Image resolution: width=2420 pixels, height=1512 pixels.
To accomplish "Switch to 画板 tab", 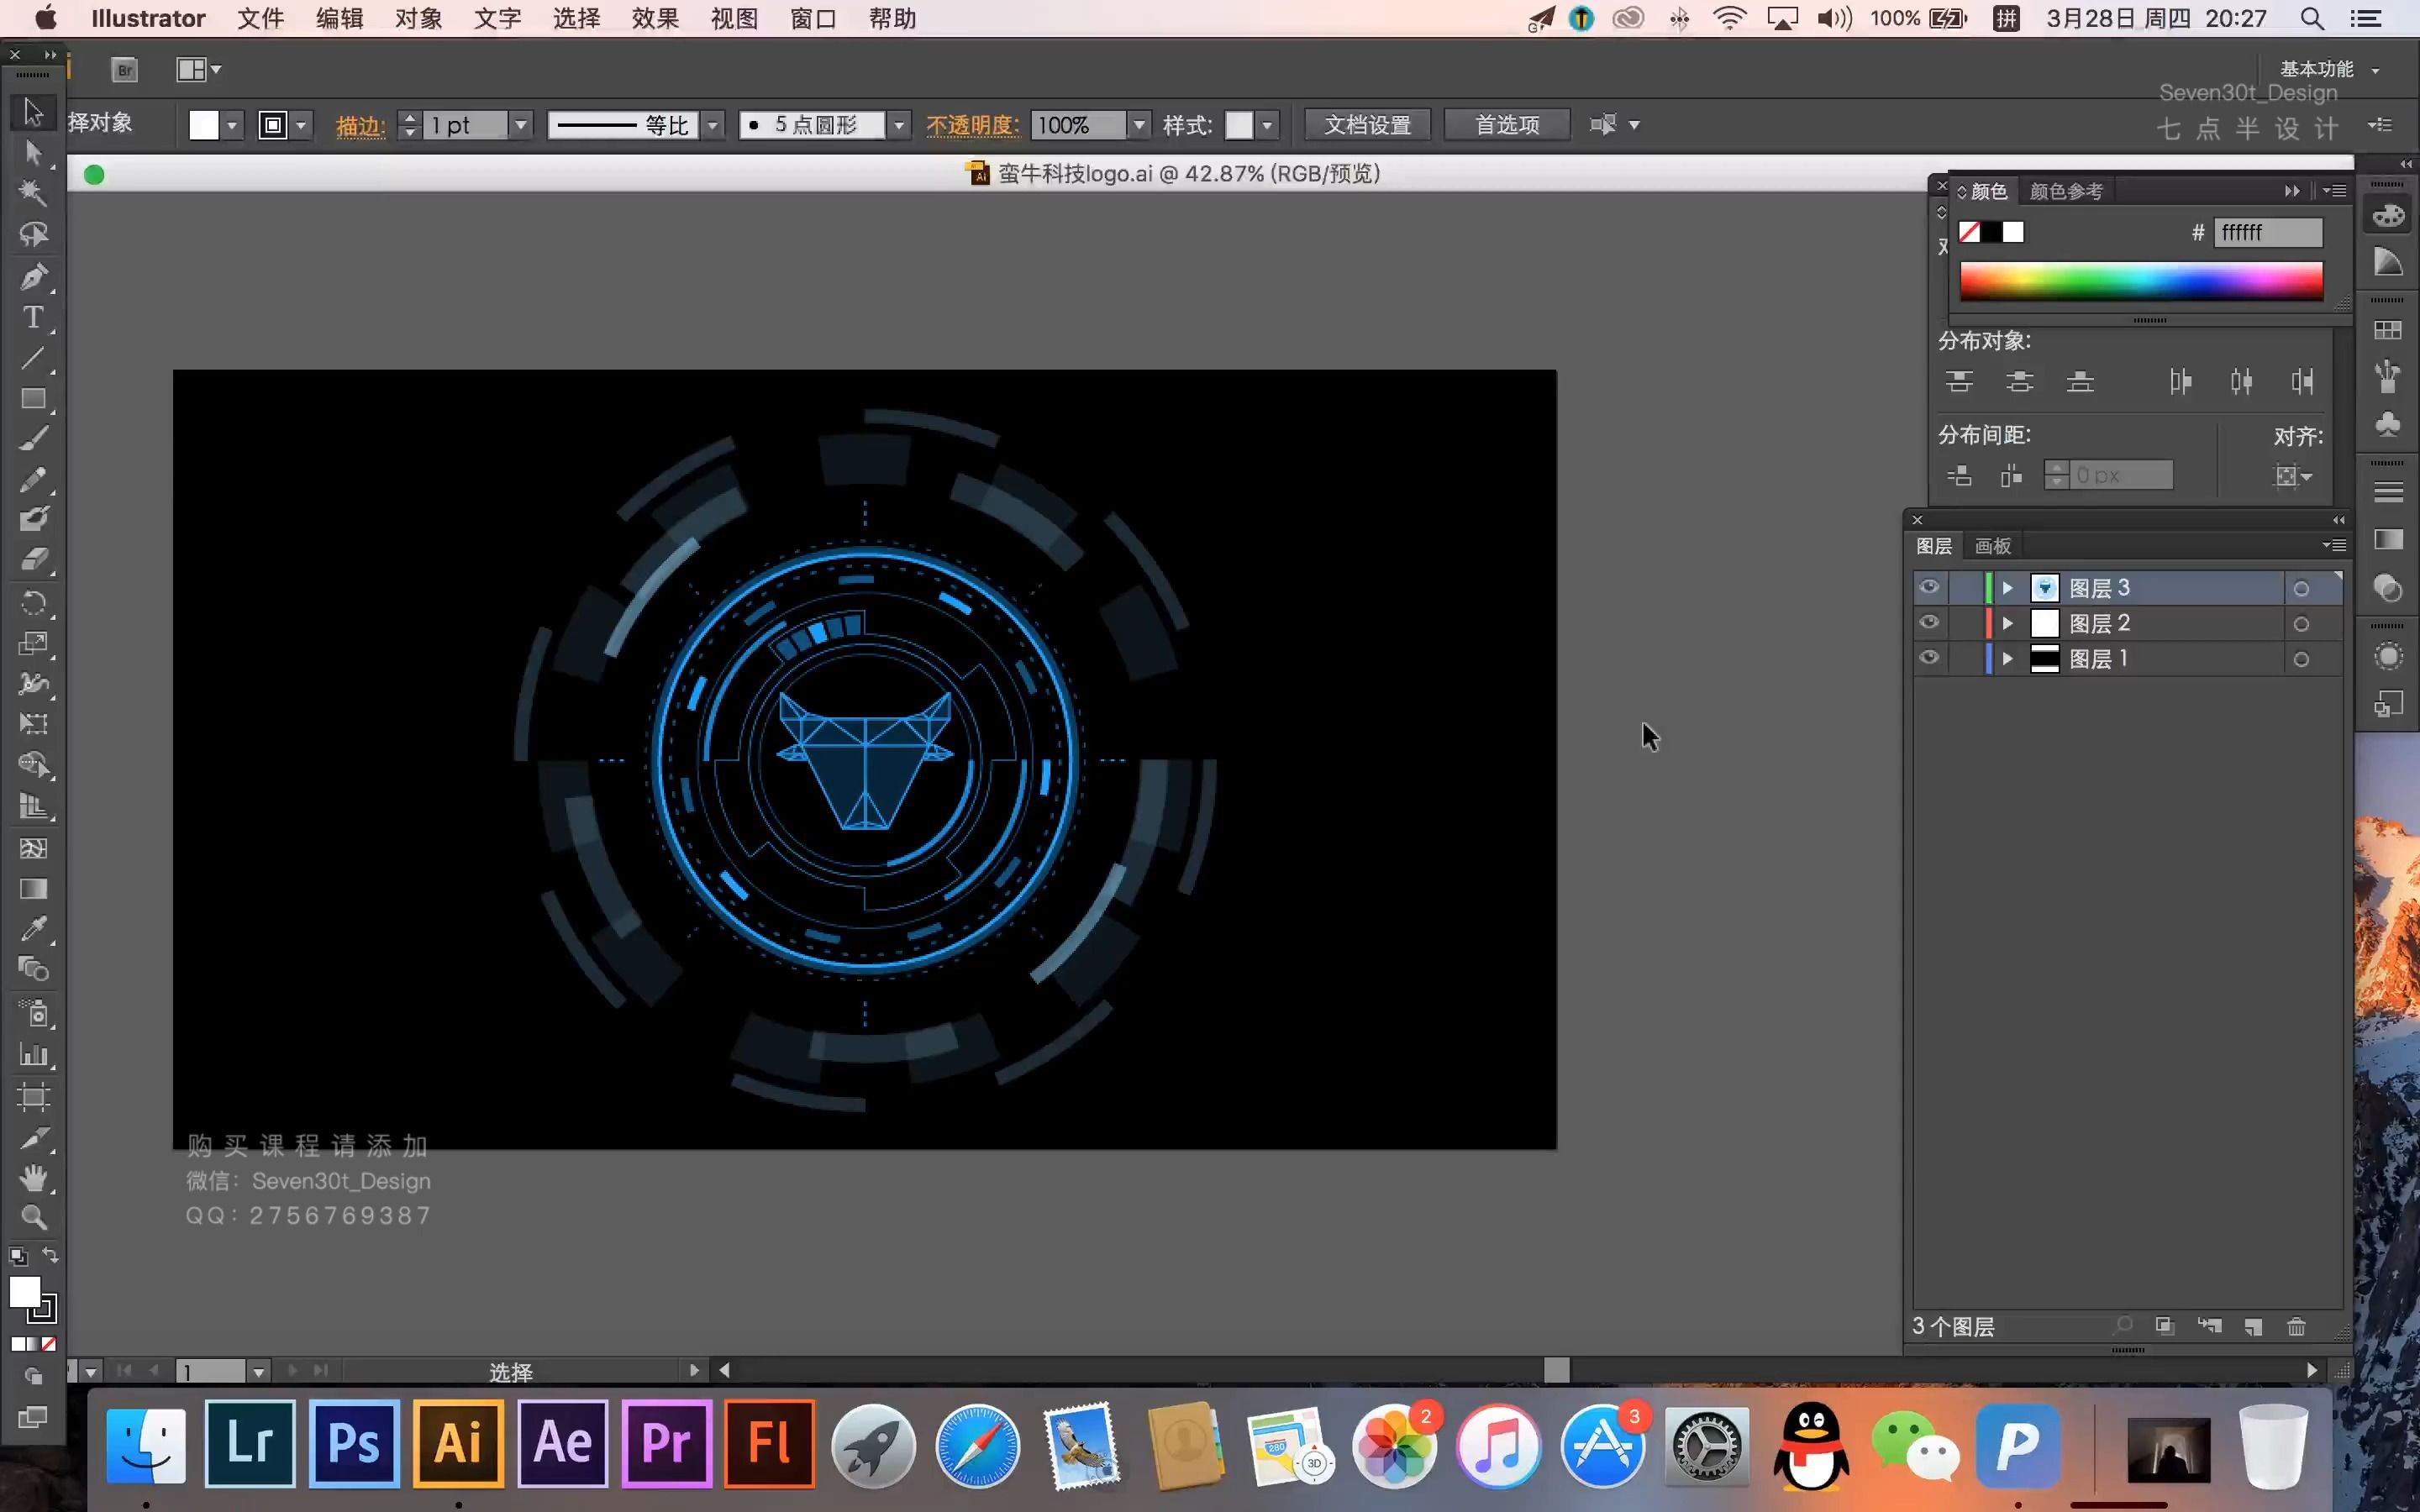I will pos(1992,546).
